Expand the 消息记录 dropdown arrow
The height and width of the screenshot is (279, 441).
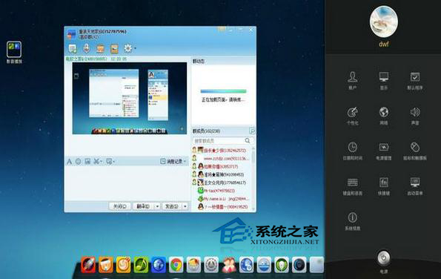[x=185, y=161]
